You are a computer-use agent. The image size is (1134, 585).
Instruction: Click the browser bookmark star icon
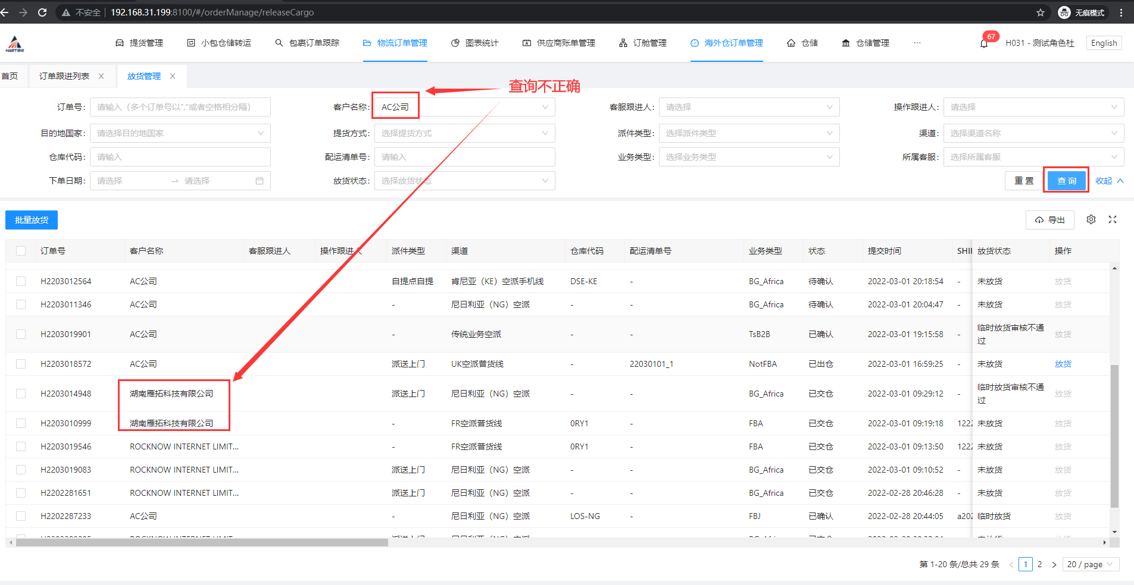click(x=1040, y=12)
